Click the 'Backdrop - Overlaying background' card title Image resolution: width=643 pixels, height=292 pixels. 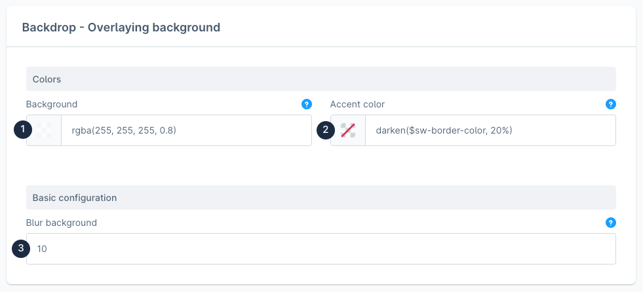[121, 27]
